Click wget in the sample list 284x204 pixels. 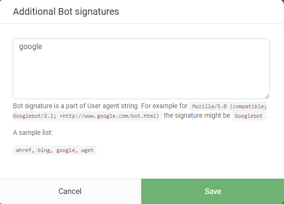pos(88,150)
